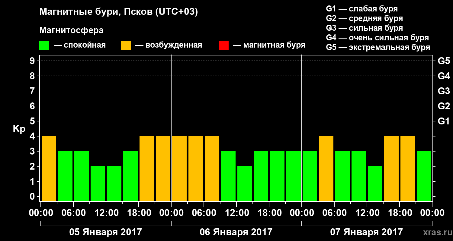The width and height of the screenshot is (453, 241).
Task: Click 'G2 — средняя буря' description
Action: [365, 18]
